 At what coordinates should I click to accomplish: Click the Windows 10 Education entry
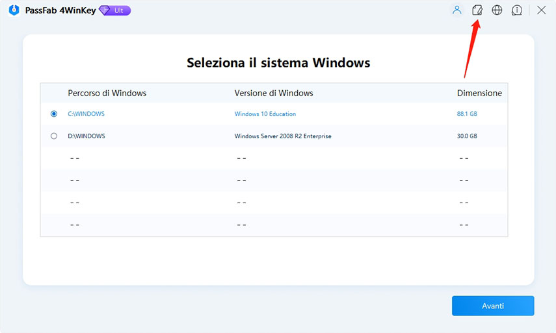(265, 114)
